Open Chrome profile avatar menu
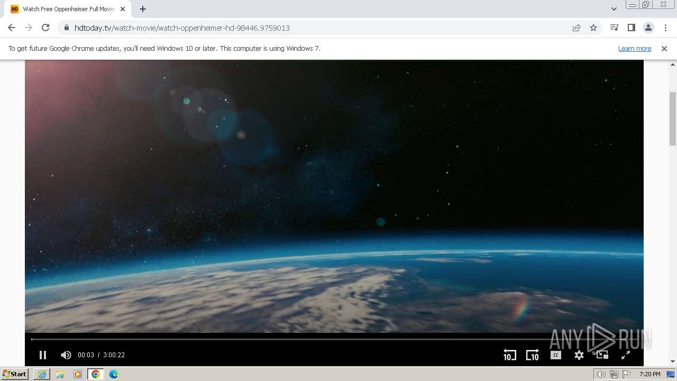This screenshot has width=677, height=381. coord(648,28)
